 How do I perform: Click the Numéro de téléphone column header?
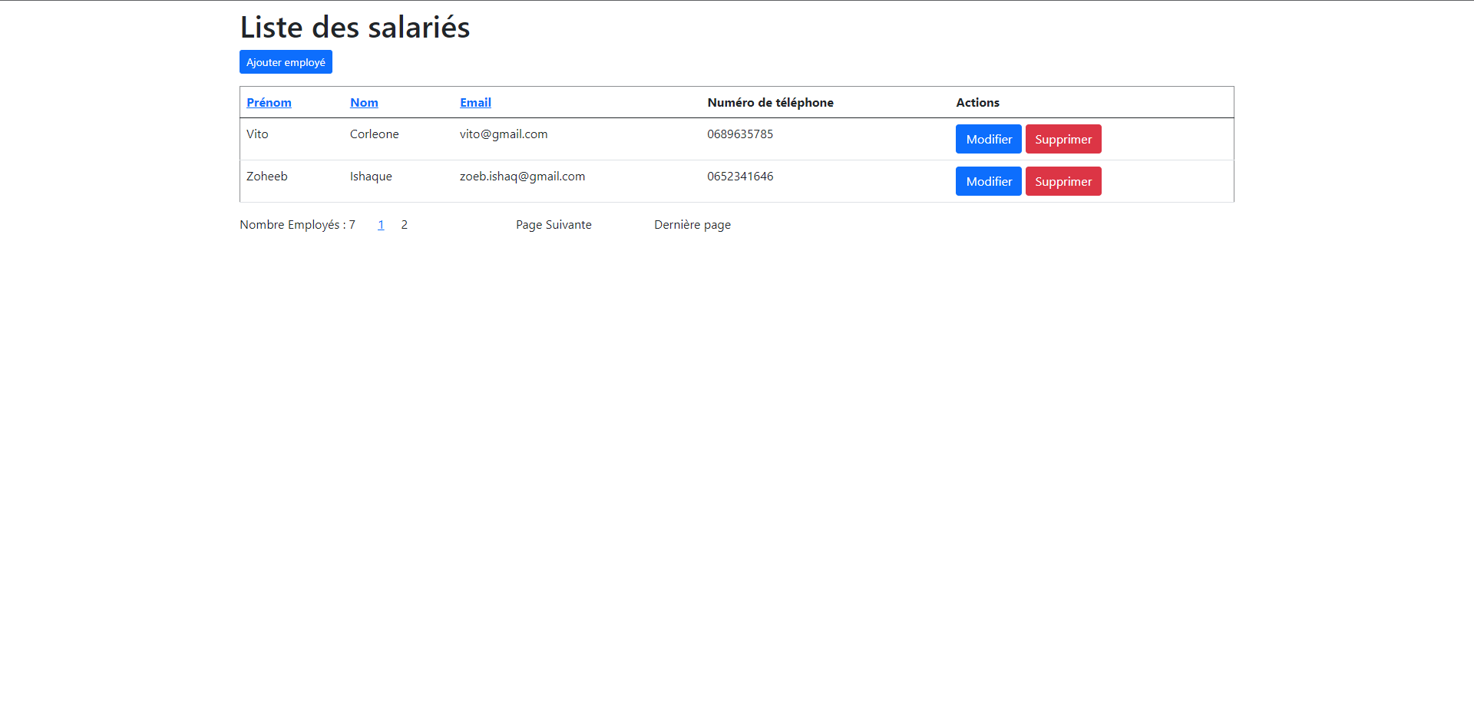point(770,103)
